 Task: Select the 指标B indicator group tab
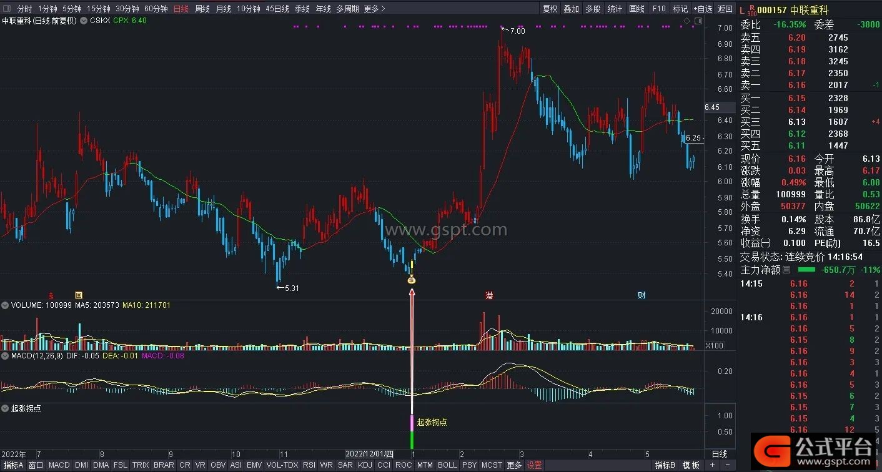(665, 465)
